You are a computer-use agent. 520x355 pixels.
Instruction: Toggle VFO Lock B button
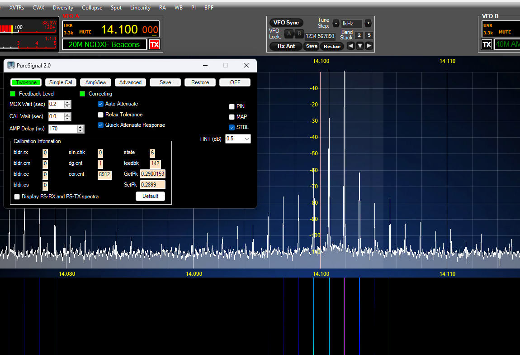(x=299, y=34)
